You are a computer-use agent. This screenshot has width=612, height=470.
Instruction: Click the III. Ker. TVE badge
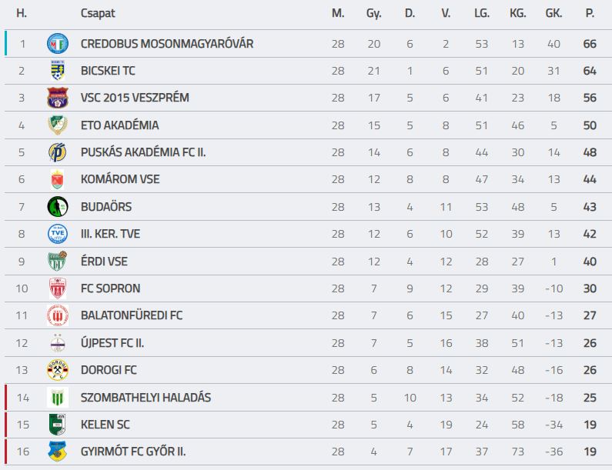point(58,234)
